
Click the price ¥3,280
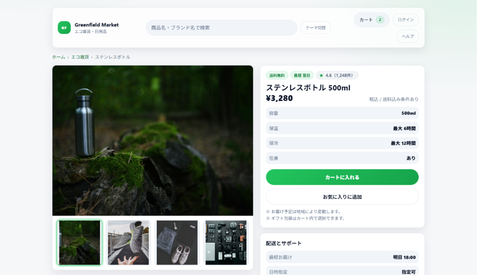coord(279,98)
